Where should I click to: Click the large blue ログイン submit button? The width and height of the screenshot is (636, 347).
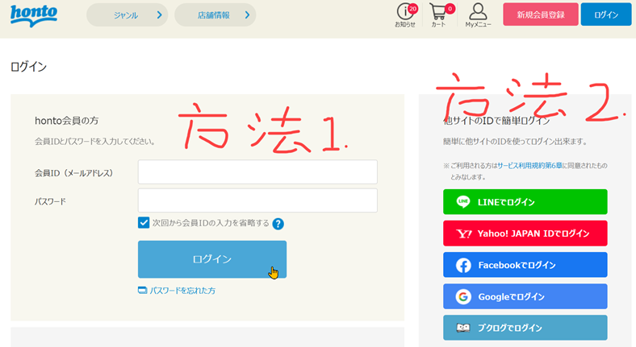[x=212, y=259]
